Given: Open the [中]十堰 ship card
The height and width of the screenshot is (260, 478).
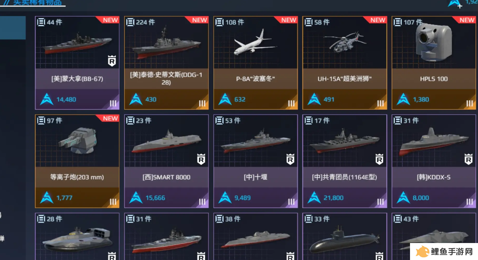Looking at the screenshot, I should click(255, 161).
